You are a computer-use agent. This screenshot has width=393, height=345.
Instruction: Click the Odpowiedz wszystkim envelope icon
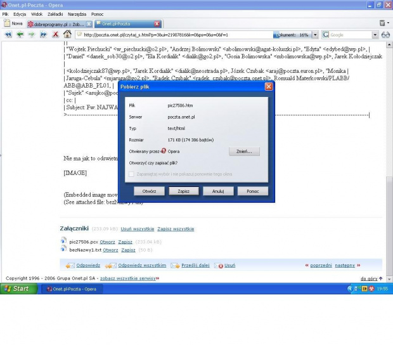[110, 265]
